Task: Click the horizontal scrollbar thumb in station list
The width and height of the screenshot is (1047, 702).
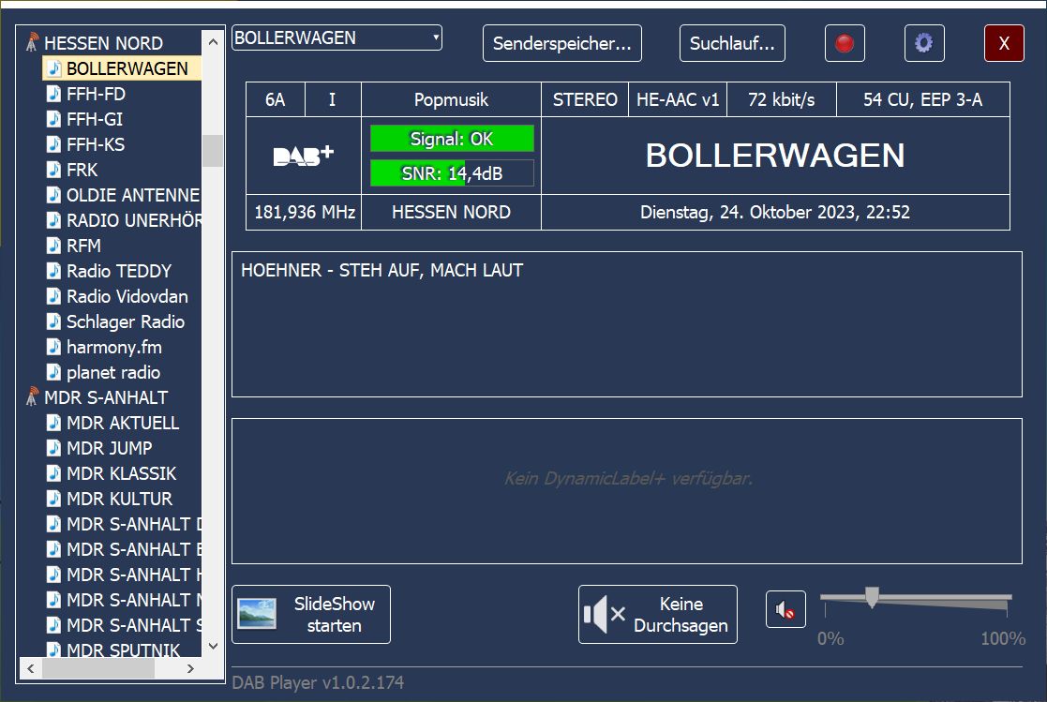Action: [x=98, y=668]
